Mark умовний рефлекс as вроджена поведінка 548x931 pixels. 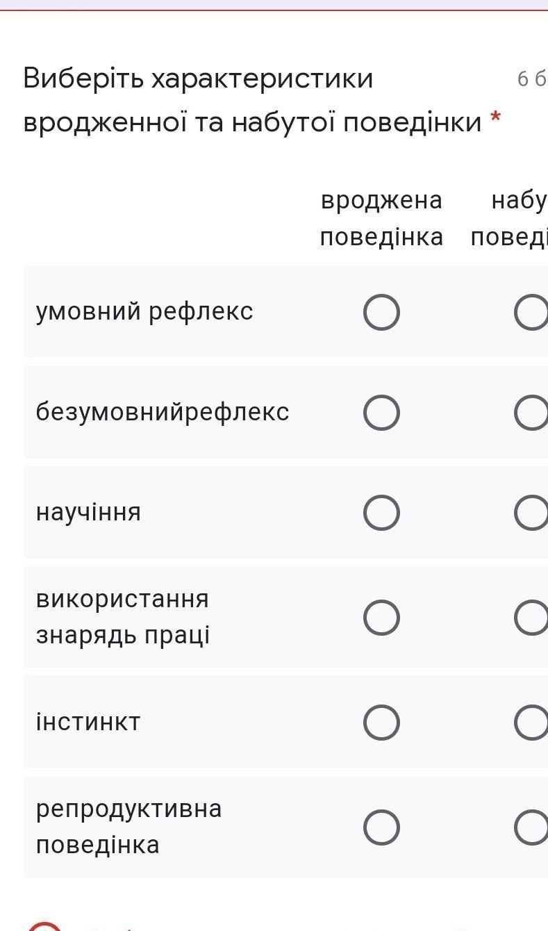coord(381,313)
